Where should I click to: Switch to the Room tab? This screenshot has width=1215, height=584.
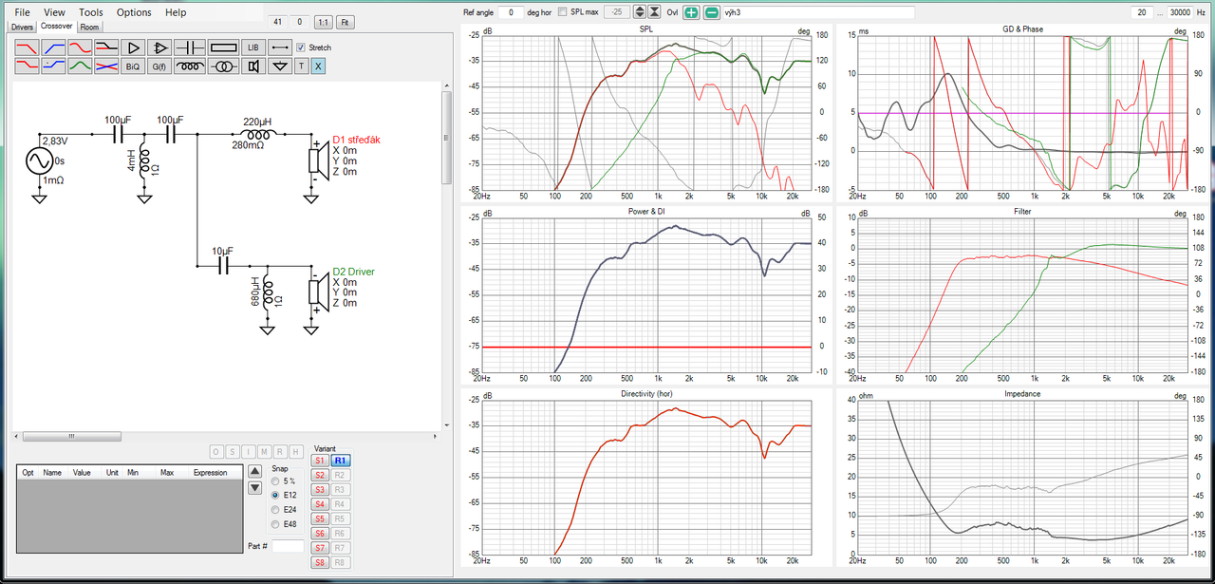(x=89, y=27)
